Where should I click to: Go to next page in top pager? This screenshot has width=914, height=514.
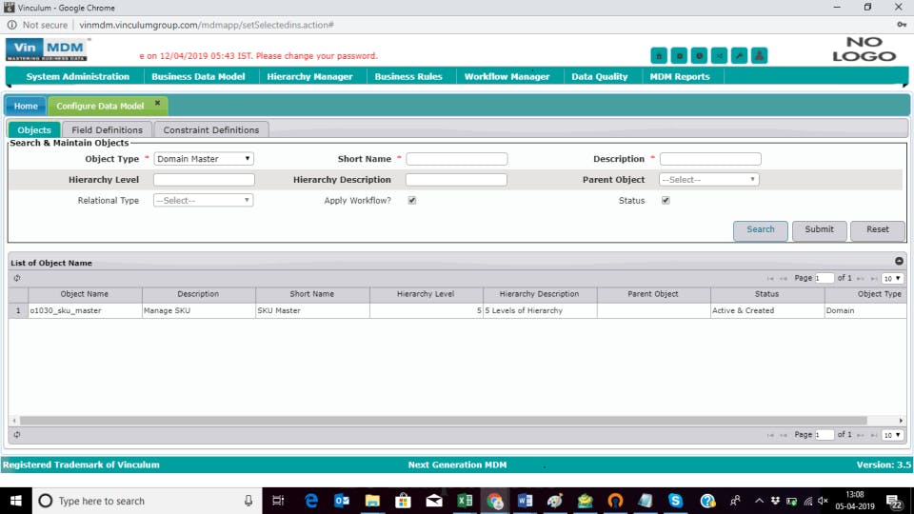[x=861, y=279]
